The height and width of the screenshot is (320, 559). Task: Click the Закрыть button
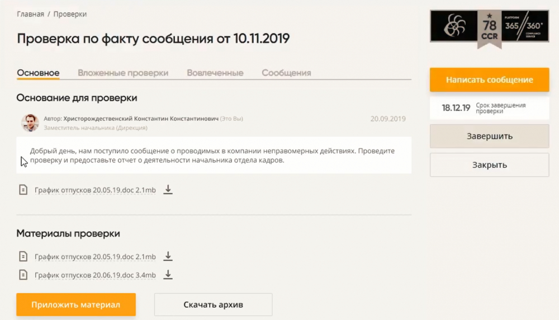point(489,165)
